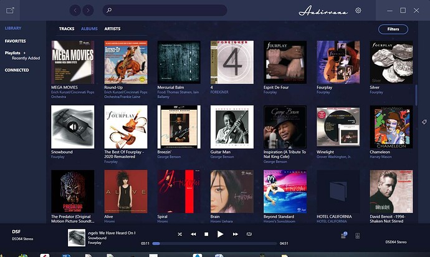Switch to the Tracks tab

67,29
